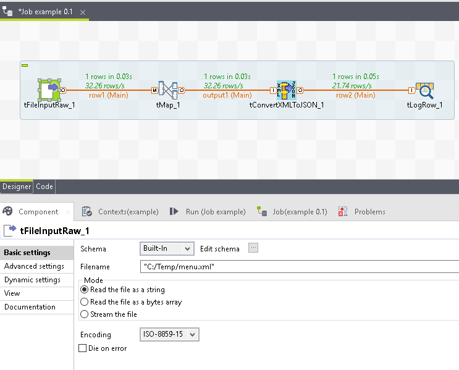This screenshot has height=370, width=459.
Task: Choose the Stream the file option
Action: (85, 314)
